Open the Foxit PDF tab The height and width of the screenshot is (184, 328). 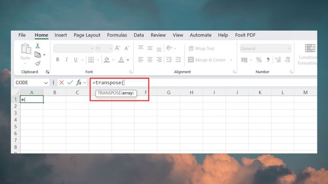click(x=246, y=35)
